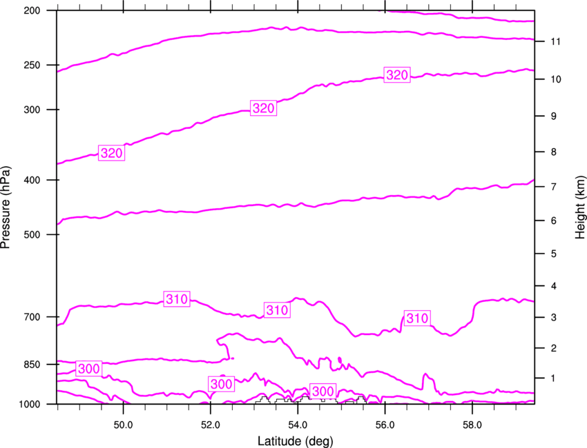Click the 56.0 latitude tick label

point(385,425)
